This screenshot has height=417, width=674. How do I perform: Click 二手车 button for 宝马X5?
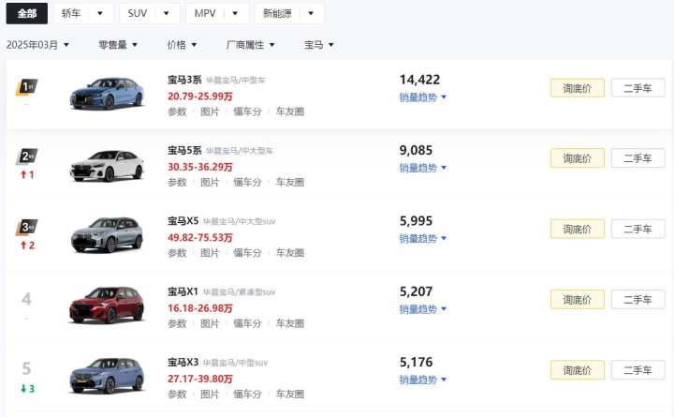click(x=637, y=229)
